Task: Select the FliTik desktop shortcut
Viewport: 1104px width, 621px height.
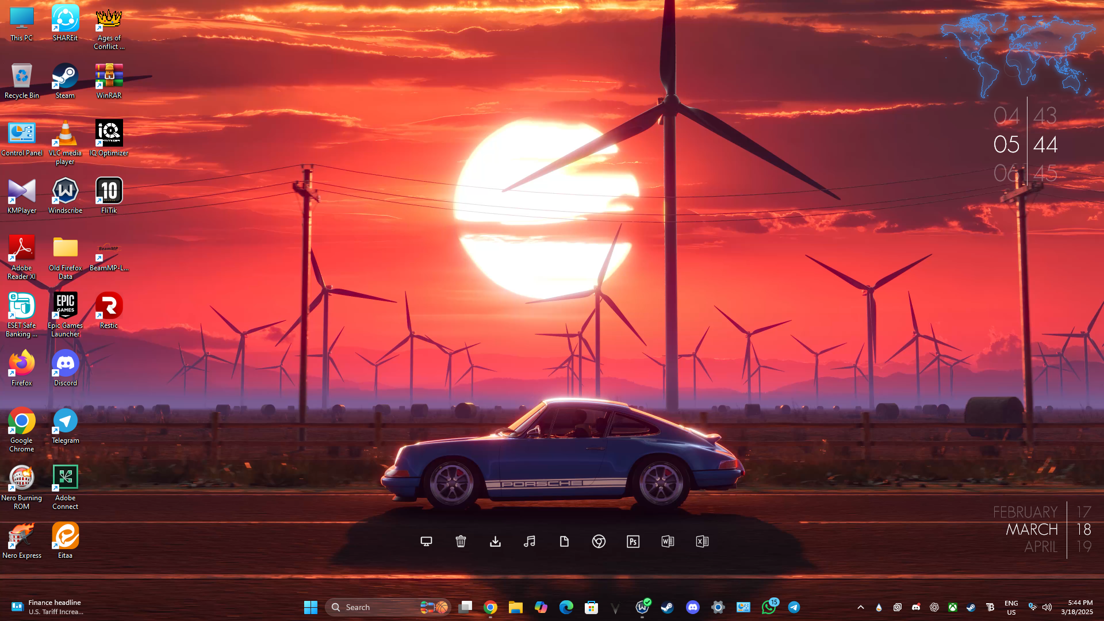Action: (x=109, y=197)
